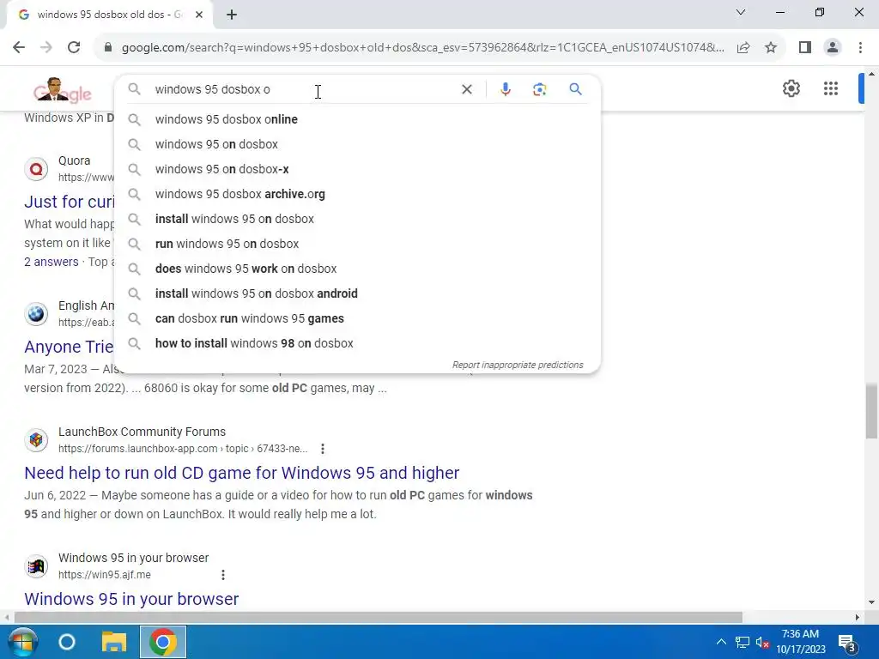View site information lock icon
Screen dimensions: 879x659
click(x=108, y=48)
